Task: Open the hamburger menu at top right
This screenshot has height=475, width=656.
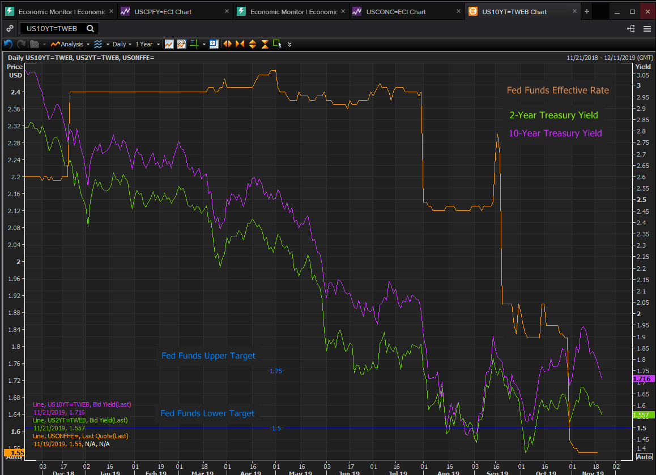Action: click(x=647, y=29)
